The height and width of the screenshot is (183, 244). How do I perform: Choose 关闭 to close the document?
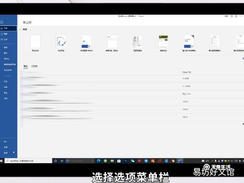click(x=6, y=99)
